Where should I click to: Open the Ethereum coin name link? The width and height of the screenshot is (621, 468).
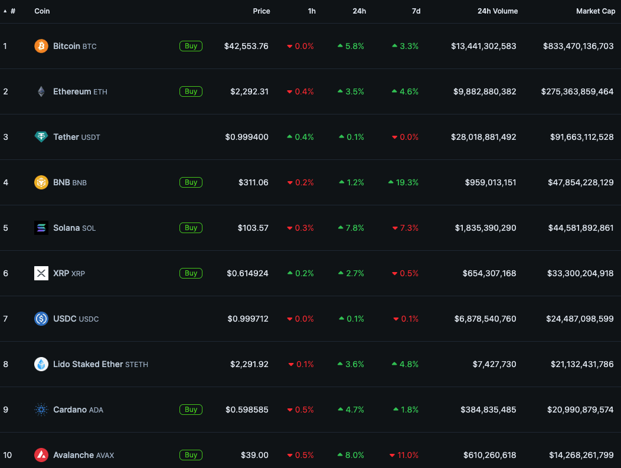tap(72, 91)
